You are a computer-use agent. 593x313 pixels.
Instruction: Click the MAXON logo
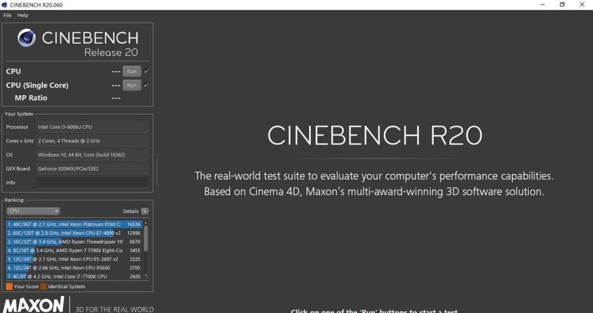(x=33, y=305)
